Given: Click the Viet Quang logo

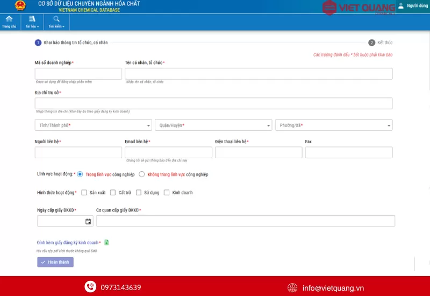Looking at the screenshot, I should click(359, 8).
